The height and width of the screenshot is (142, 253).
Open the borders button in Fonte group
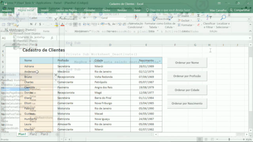(48, 24)
